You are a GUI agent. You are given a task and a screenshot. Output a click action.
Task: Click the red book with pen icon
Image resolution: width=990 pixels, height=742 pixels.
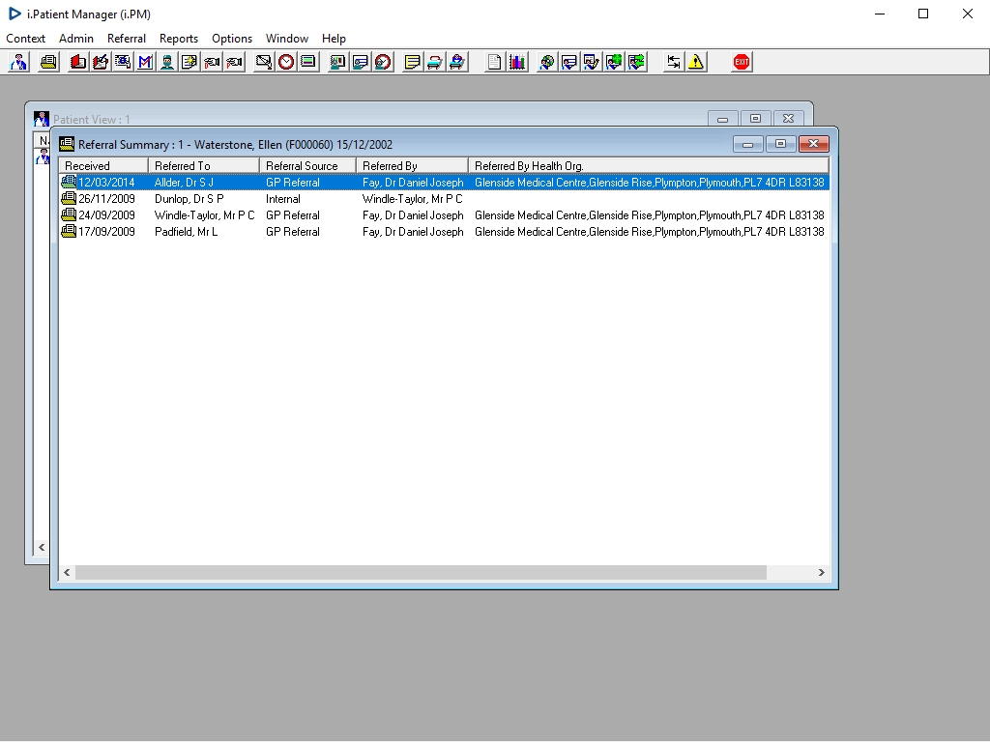pos(101,62)
